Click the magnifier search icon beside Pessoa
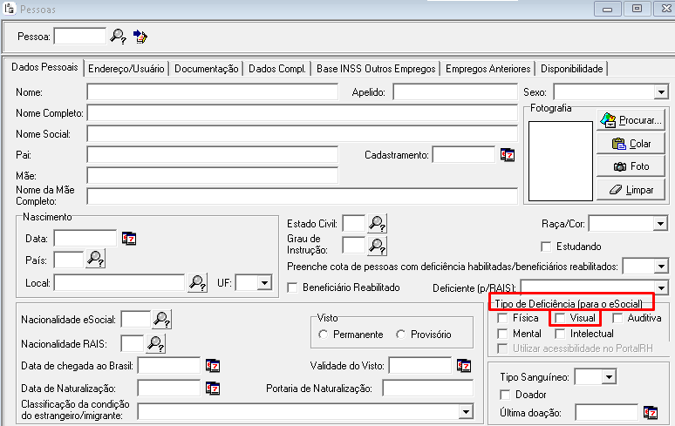The width and height of the screenshot is (675, 426). pyautogui.click(x=118, y=36)
